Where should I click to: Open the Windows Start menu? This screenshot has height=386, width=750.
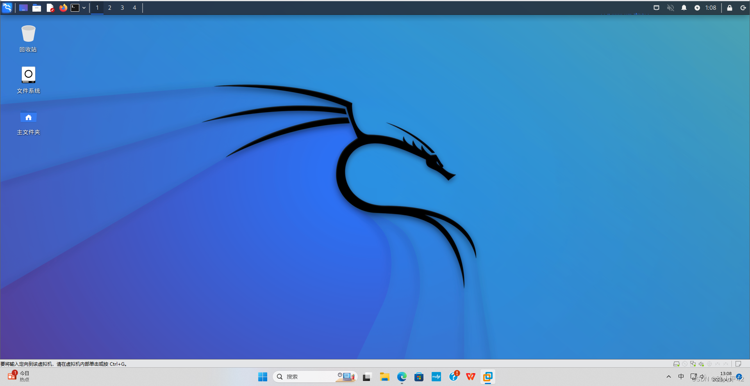click(262, 377)
